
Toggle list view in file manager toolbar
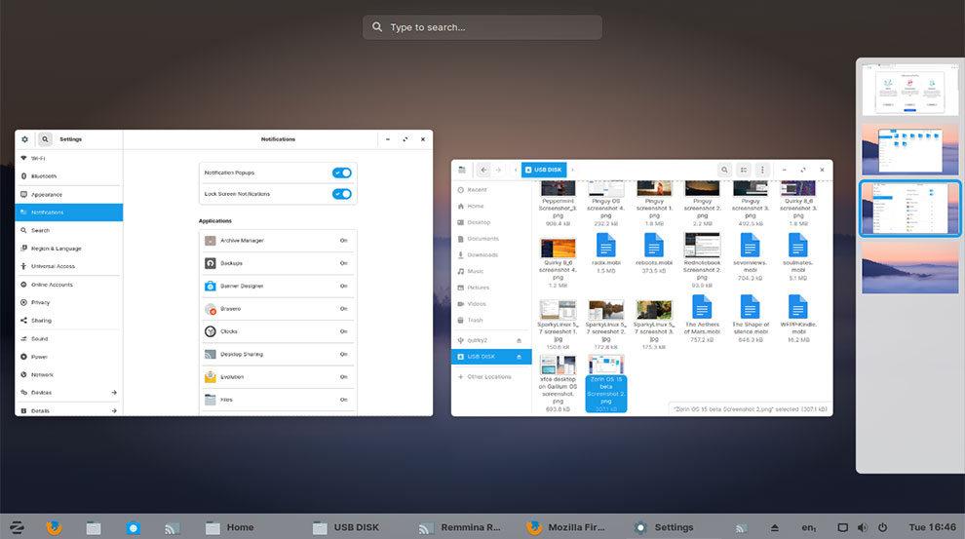click(x=744, y=170)
